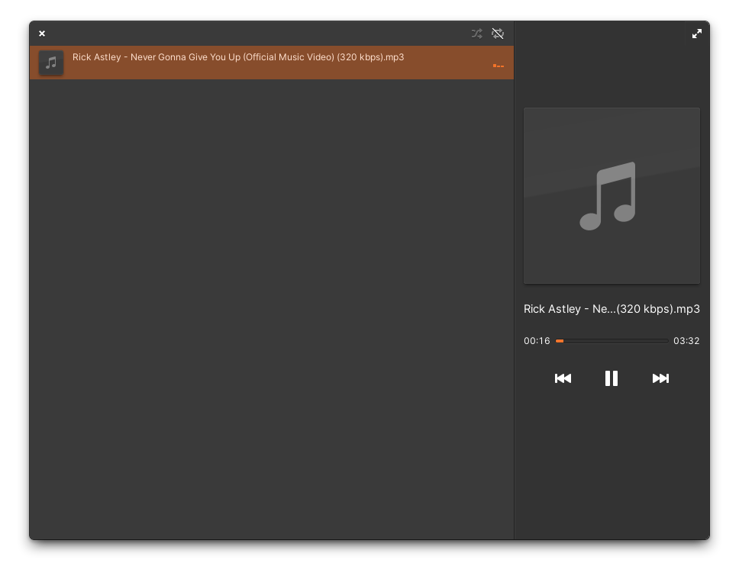Screen dimensions: 739x579
Task: Pause the current song
Action: 612,378
